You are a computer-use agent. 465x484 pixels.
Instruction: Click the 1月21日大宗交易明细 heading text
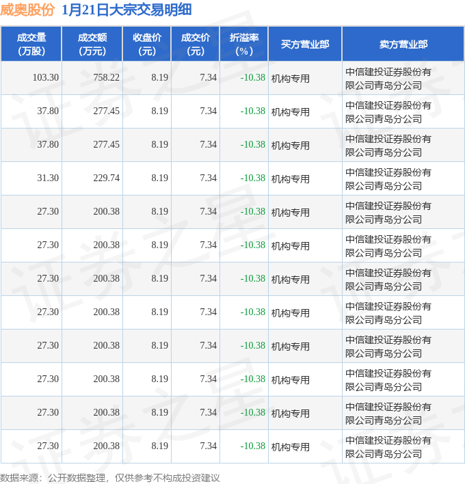(127, 10)
